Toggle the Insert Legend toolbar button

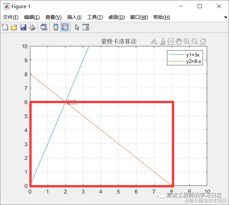[x=65, y=27]
